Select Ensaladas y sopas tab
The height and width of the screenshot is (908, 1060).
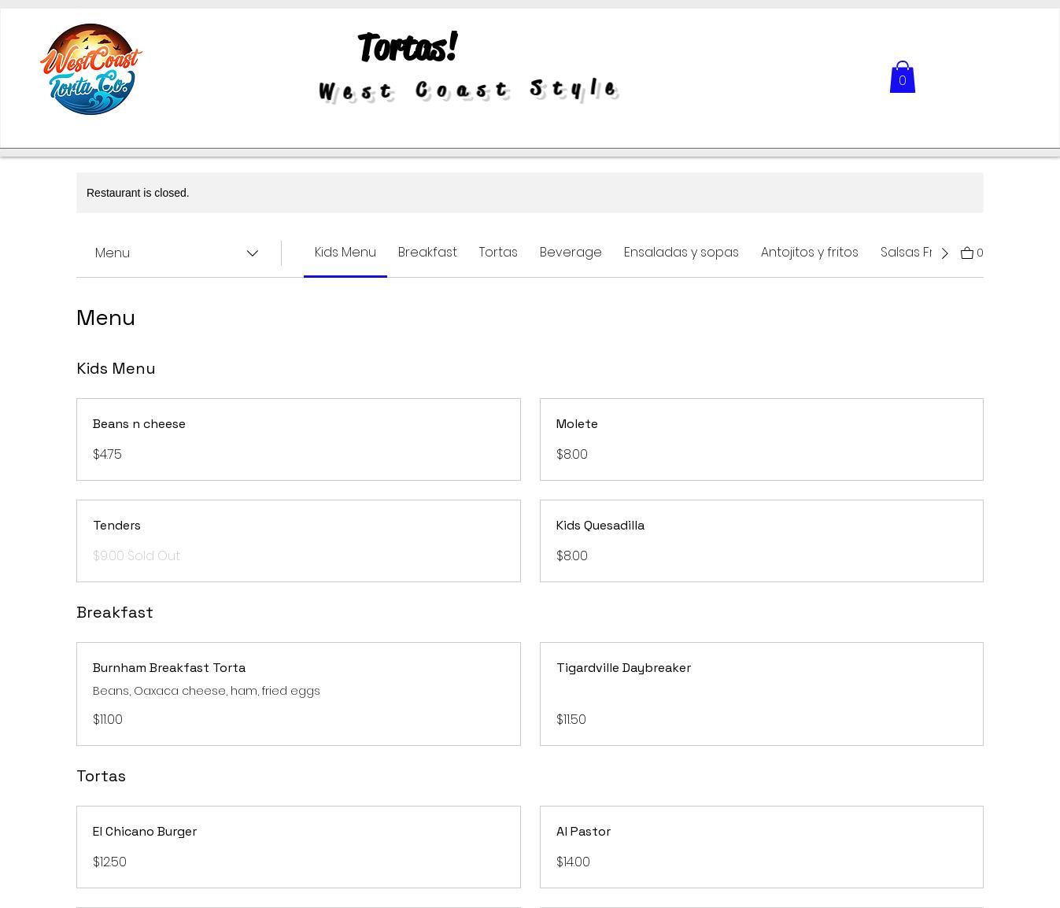pyautogui.click(x=681, y=253)
